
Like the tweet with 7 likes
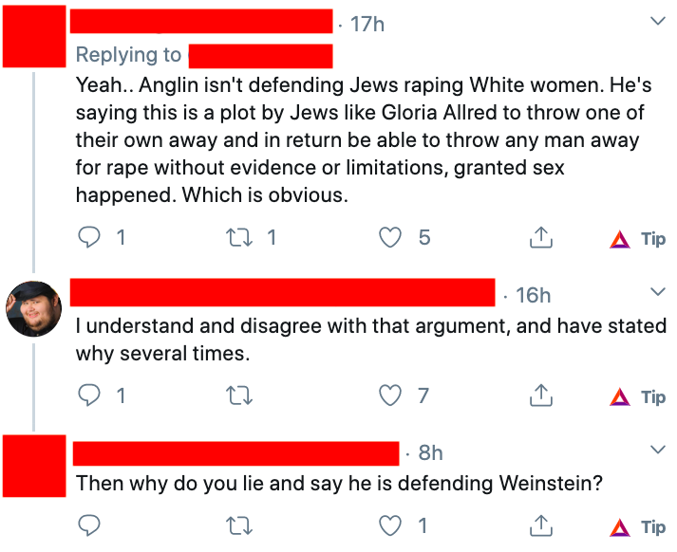click(390, 396)
